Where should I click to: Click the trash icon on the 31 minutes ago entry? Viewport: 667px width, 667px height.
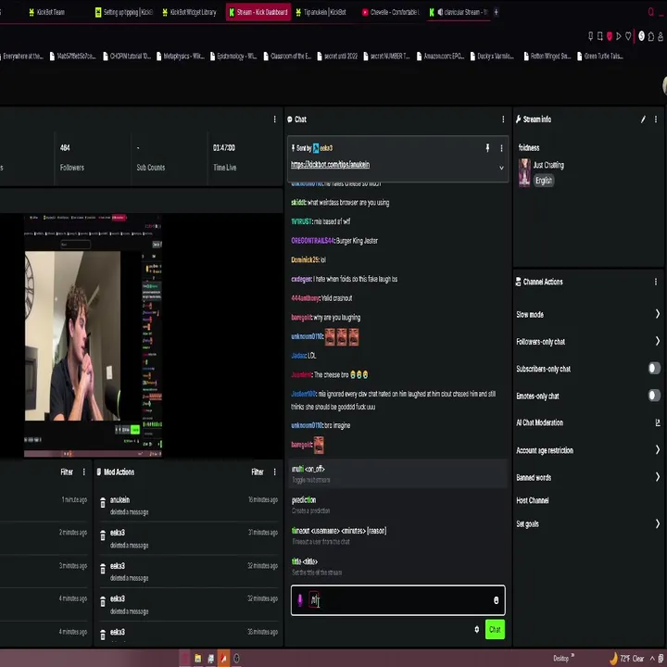[x=103, y=535]
